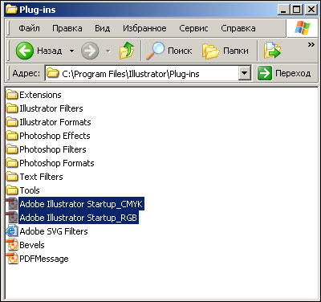Viewport: 321px width, 302px height.
Task: Expand the toolbar overflow chevron
Action: (311, 44)
